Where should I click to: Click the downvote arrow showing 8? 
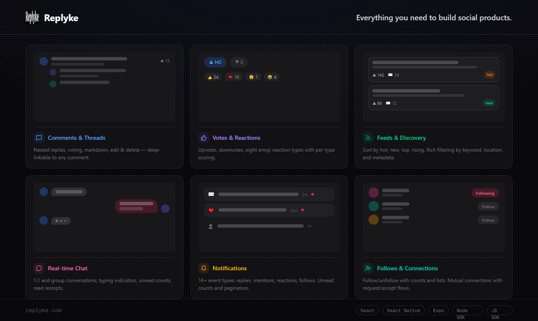238,62
